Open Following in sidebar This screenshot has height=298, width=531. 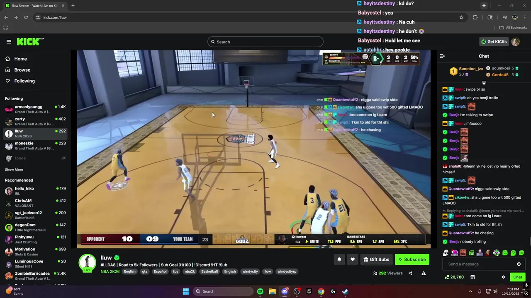point(35,81)
